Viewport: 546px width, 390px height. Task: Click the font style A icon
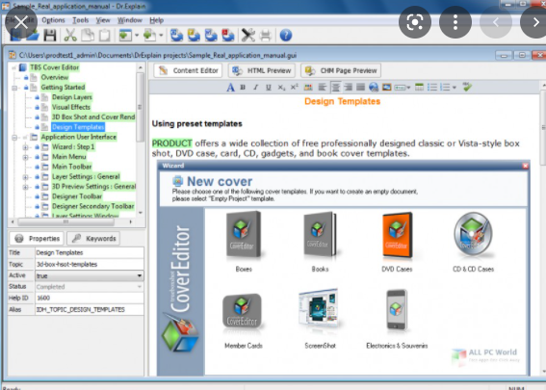click(230, 87)
